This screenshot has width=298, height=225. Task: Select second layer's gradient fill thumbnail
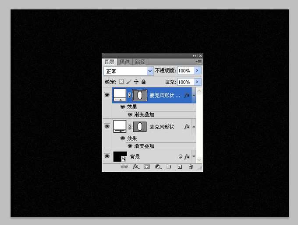pos(120,127)
